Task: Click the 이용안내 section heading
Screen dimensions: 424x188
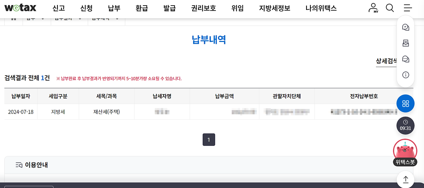Action: pyautogui.click(x=36, y=165)
